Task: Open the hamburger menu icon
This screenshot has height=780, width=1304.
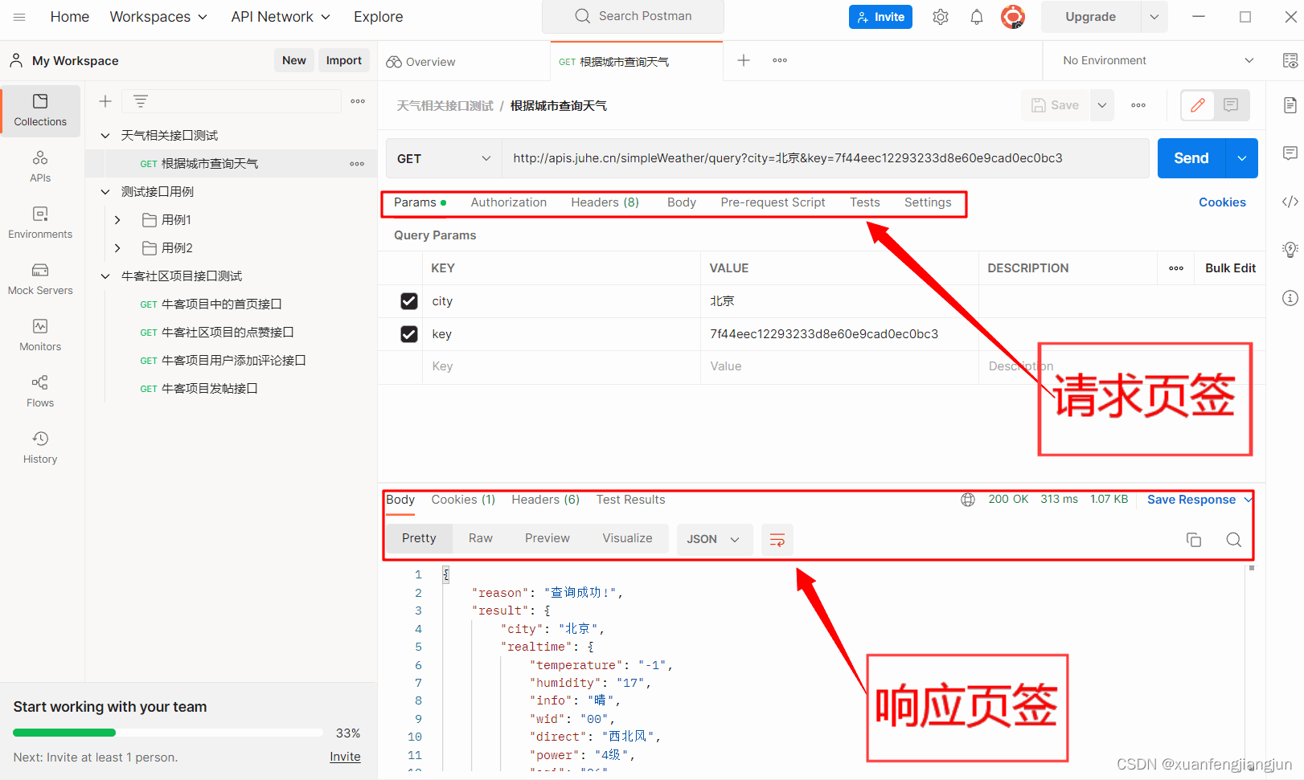Action: pos(19,17)
